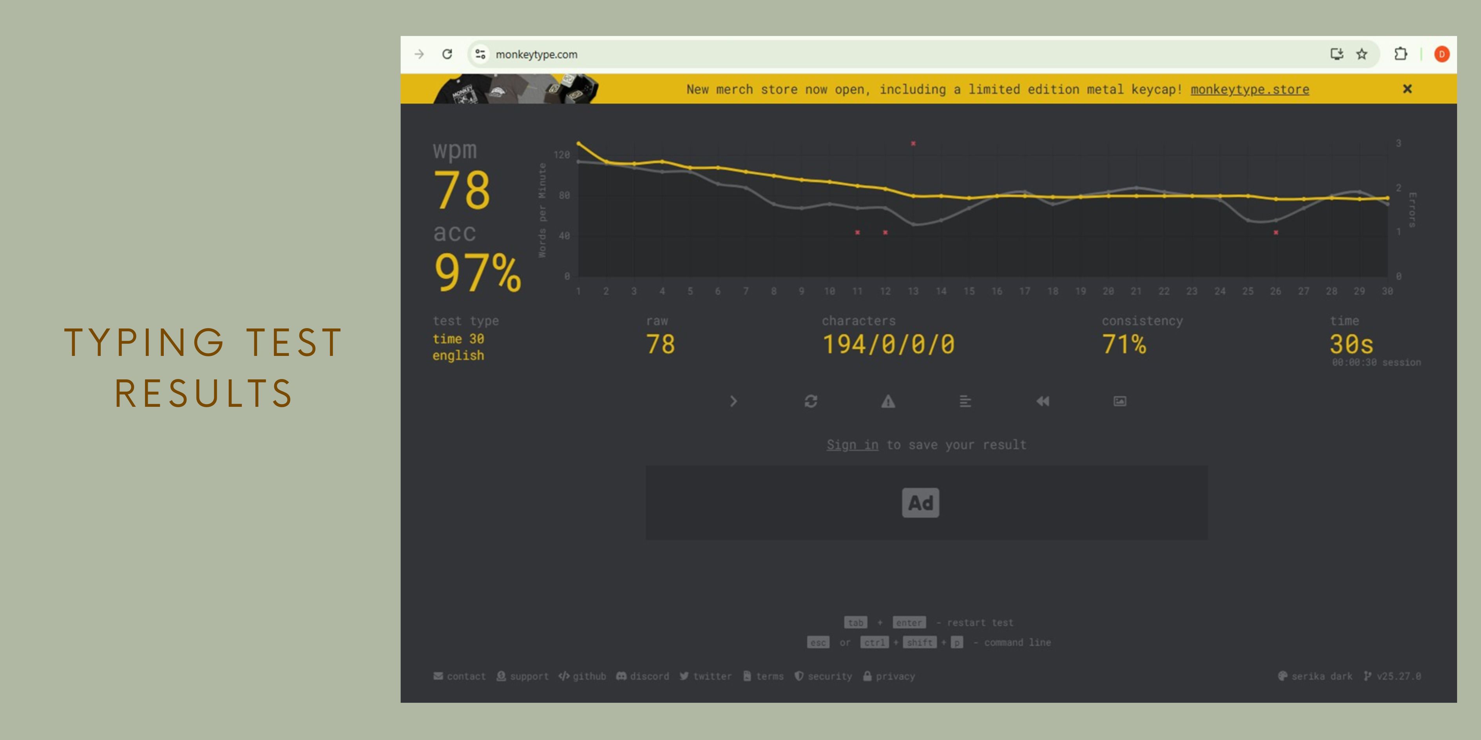Click the 97% accuracy value
The width and height of the screenshot is (1481, 740).
tap(478, 273)
